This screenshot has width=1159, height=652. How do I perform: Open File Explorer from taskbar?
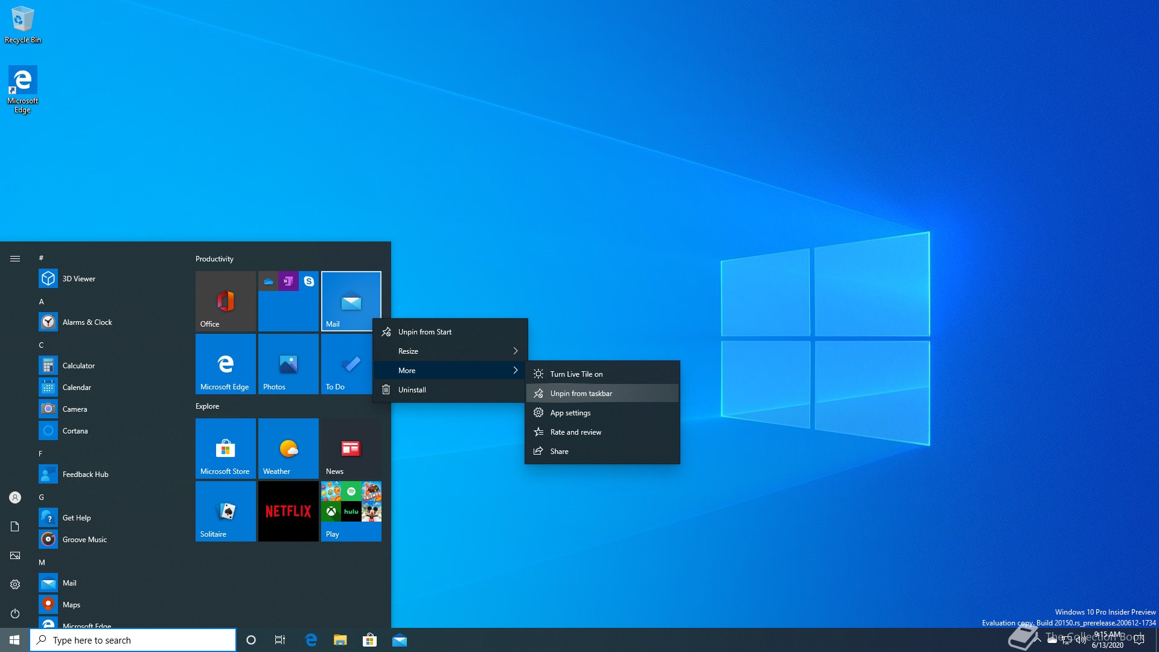coord(340,640)
